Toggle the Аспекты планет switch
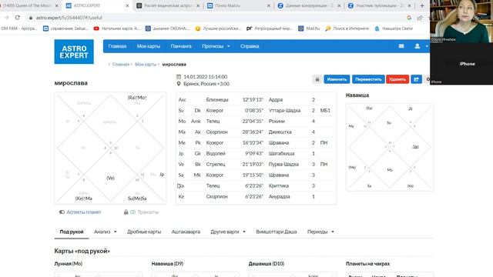The width and height of the screenshot is (493, 277). coord(62,212)
